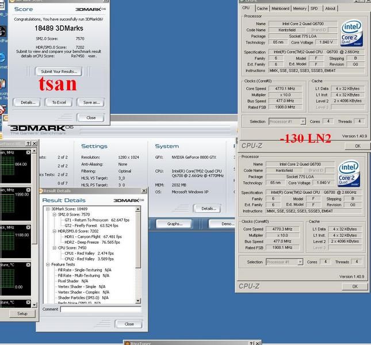The image size is (371, 345).
Task: Select CPU tab in CPU-Z
Action: pyautogui.click(x=246, y=8)
